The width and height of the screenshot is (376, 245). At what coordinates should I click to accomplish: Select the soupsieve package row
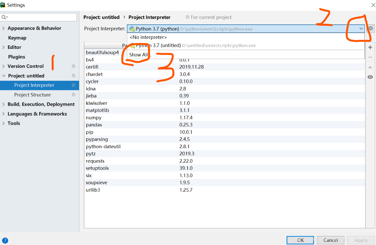225,183
